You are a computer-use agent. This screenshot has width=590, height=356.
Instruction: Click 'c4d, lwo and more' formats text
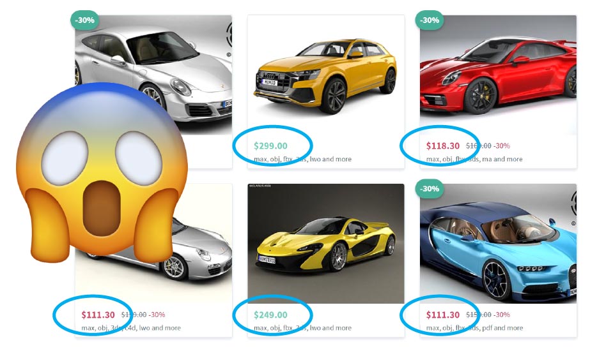155,328
